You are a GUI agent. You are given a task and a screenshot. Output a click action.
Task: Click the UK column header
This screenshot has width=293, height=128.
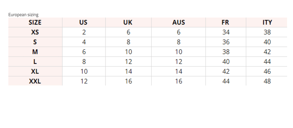[x=128, y=22]
